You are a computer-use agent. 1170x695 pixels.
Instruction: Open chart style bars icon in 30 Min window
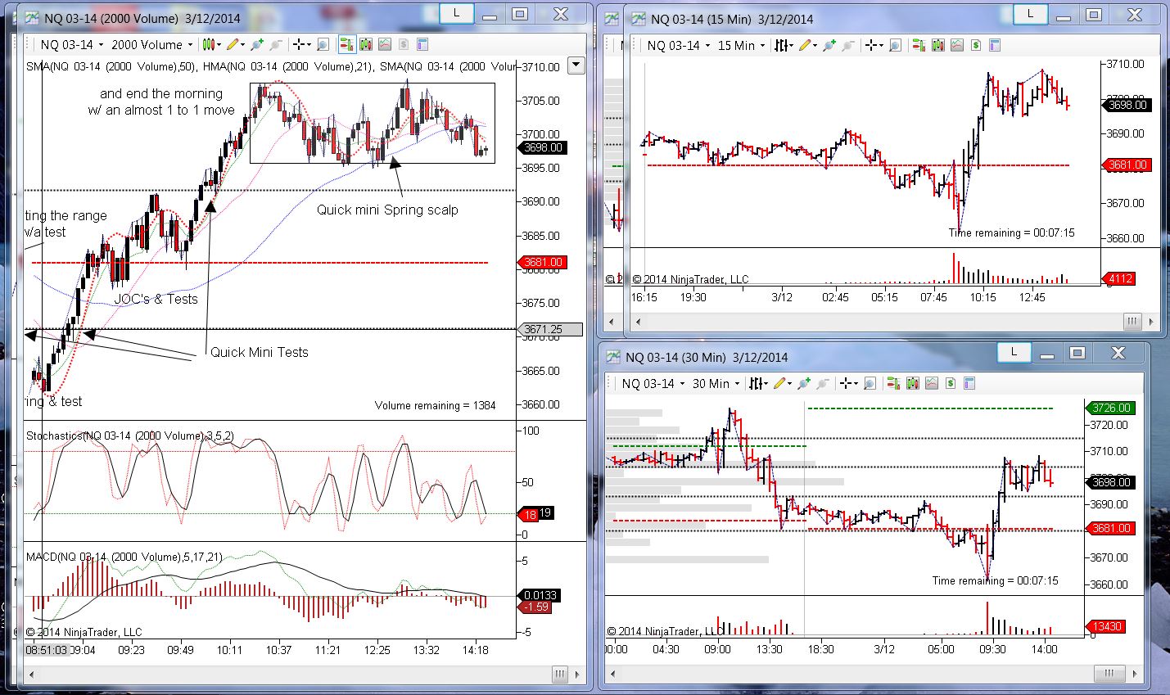[x=757, y=384]
